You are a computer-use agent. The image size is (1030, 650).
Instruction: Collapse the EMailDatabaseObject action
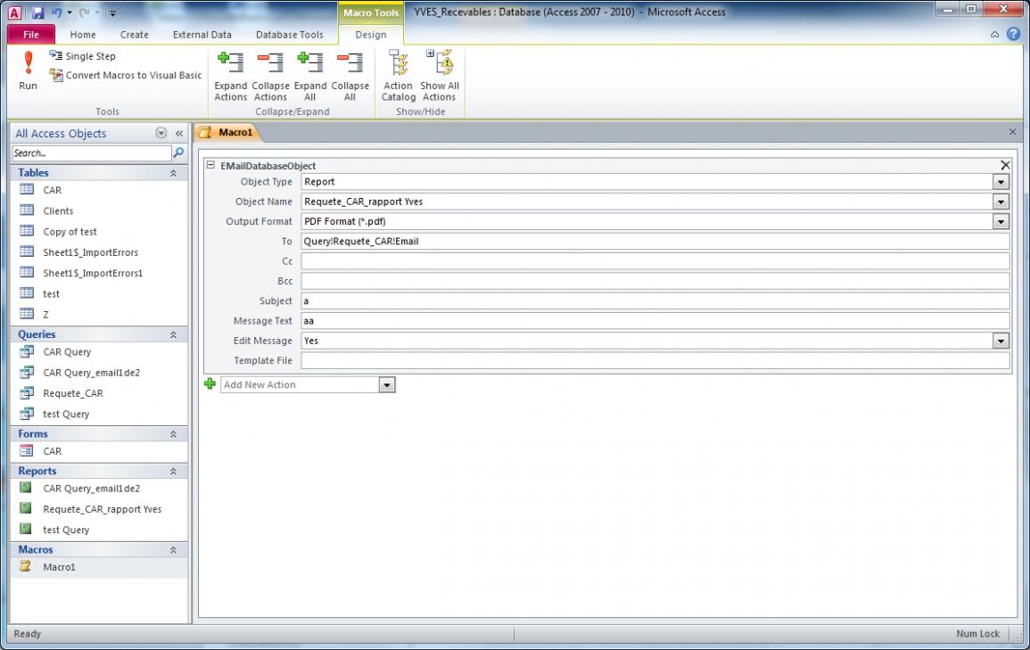[x=210, y=166]
